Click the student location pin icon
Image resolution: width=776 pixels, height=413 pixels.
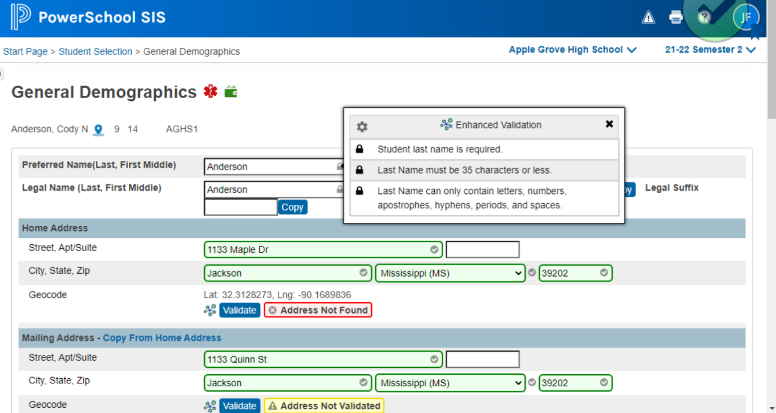(x=99, y=130)
